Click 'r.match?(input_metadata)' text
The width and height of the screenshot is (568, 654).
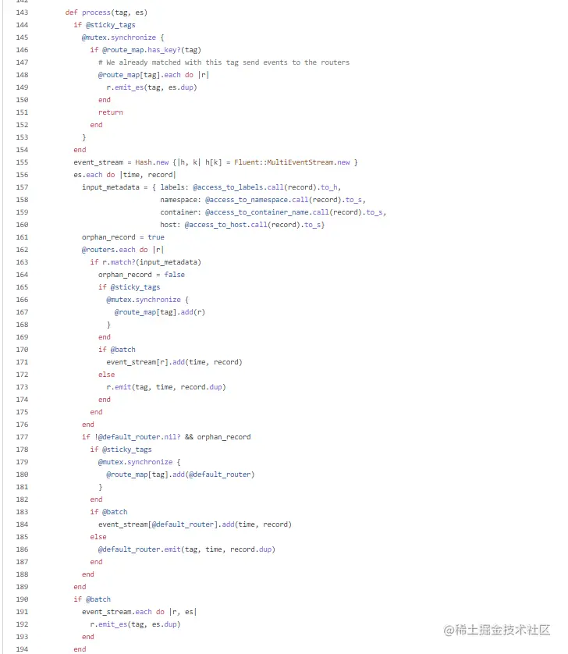click(152, 262)
